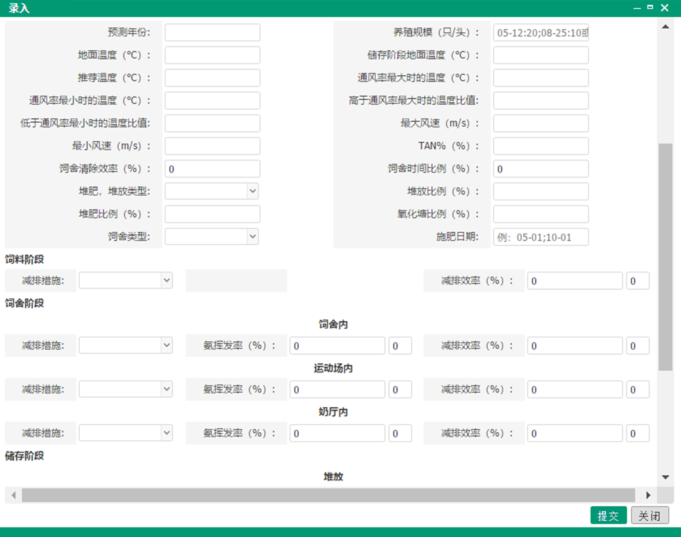Click the scroll right arrow of horizontal scrollbar
The image size is (681, 537).
click(x=648, y=495)
